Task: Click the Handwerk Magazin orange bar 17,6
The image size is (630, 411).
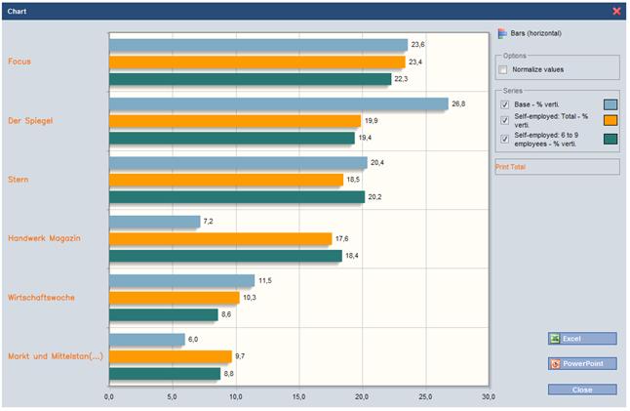Action: tap(220, 239)
